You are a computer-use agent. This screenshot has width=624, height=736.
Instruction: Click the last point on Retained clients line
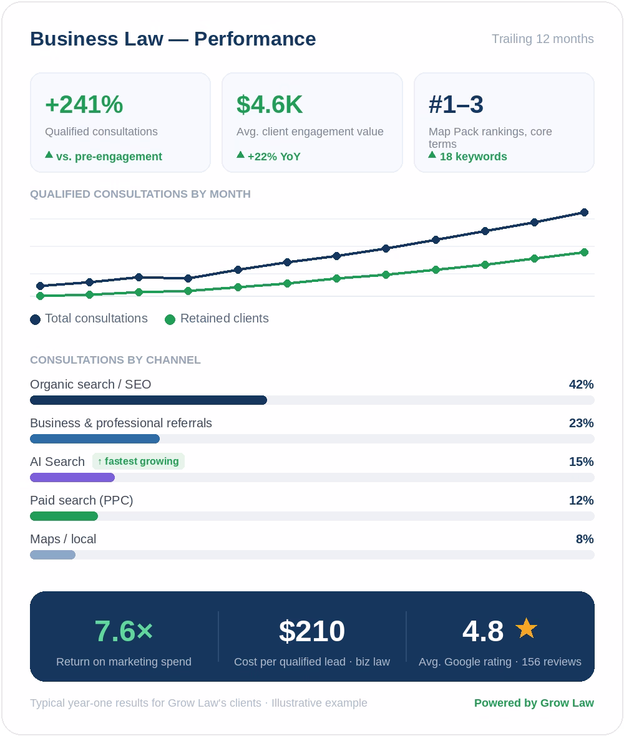pos(584,253)
